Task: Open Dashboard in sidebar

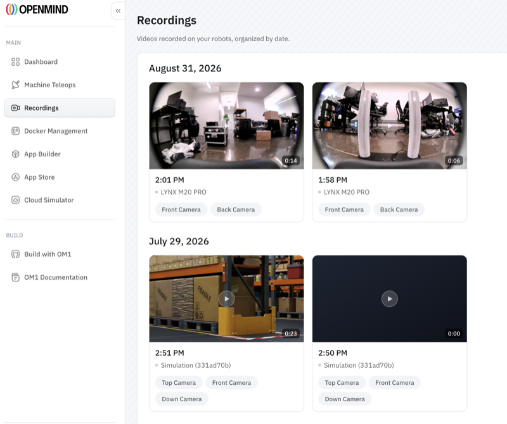Action: tap(60, 61)
